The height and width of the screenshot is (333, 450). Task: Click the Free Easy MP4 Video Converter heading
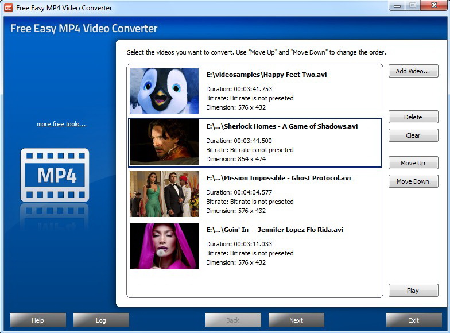pyautogui.click(x=84, y=29)
